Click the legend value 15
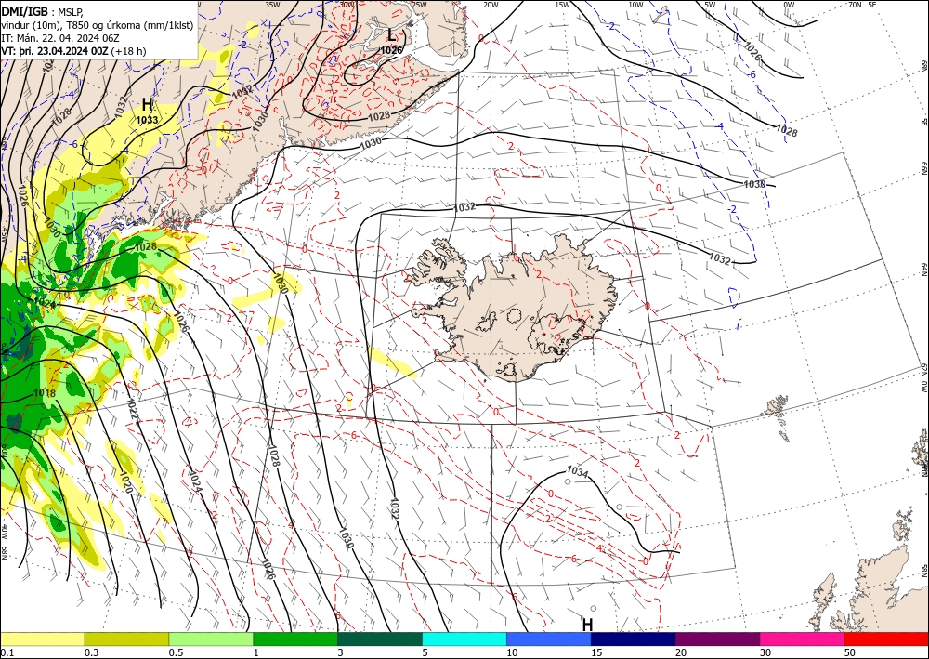 (x=596, y=652)
